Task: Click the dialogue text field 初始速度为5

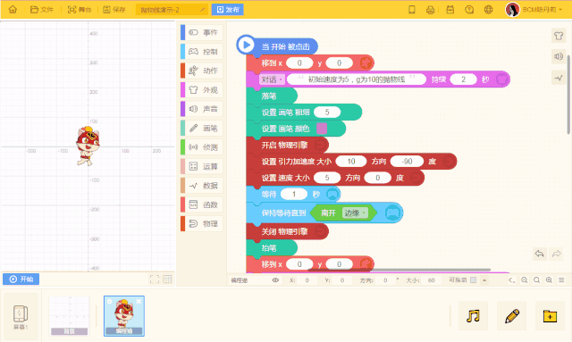Action: coord(357,79)
